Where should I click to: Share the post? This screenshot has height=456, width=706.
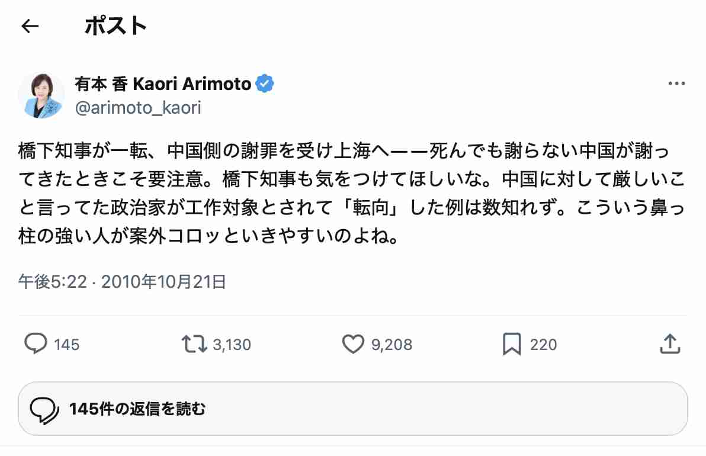(x=669, y=343)
